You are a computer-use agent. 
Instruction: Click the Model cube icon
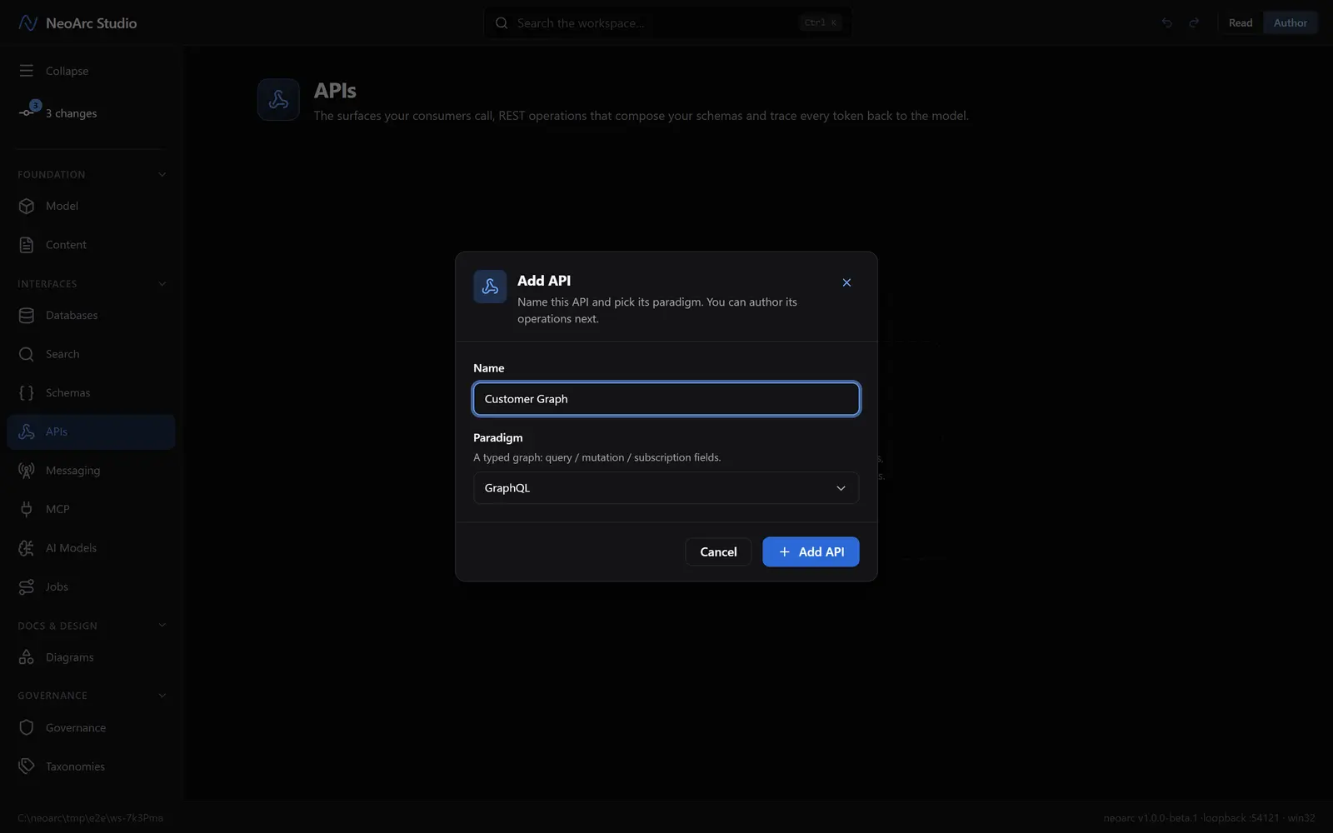pyautogui.click(x=27, y=206)
